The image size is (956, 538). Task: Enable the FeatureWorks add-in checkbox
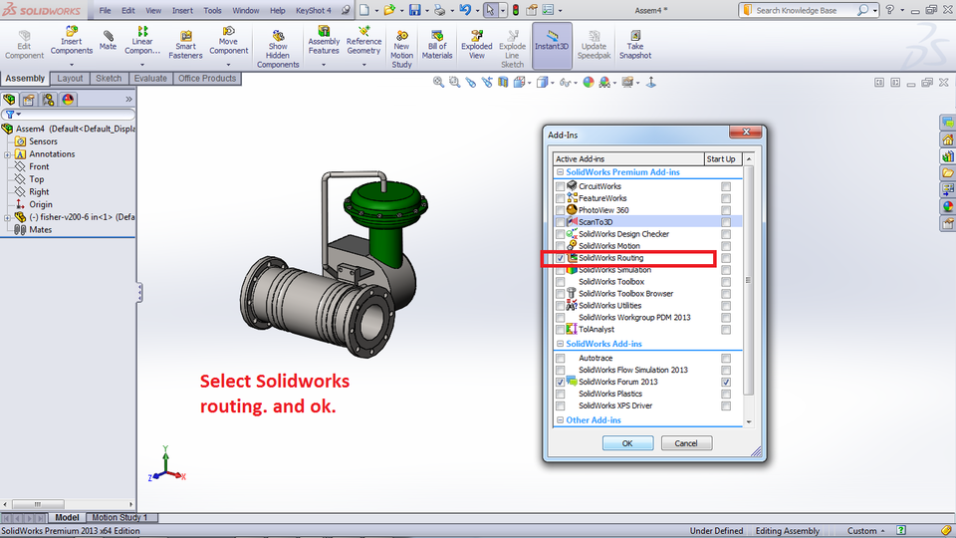(561, 198)
